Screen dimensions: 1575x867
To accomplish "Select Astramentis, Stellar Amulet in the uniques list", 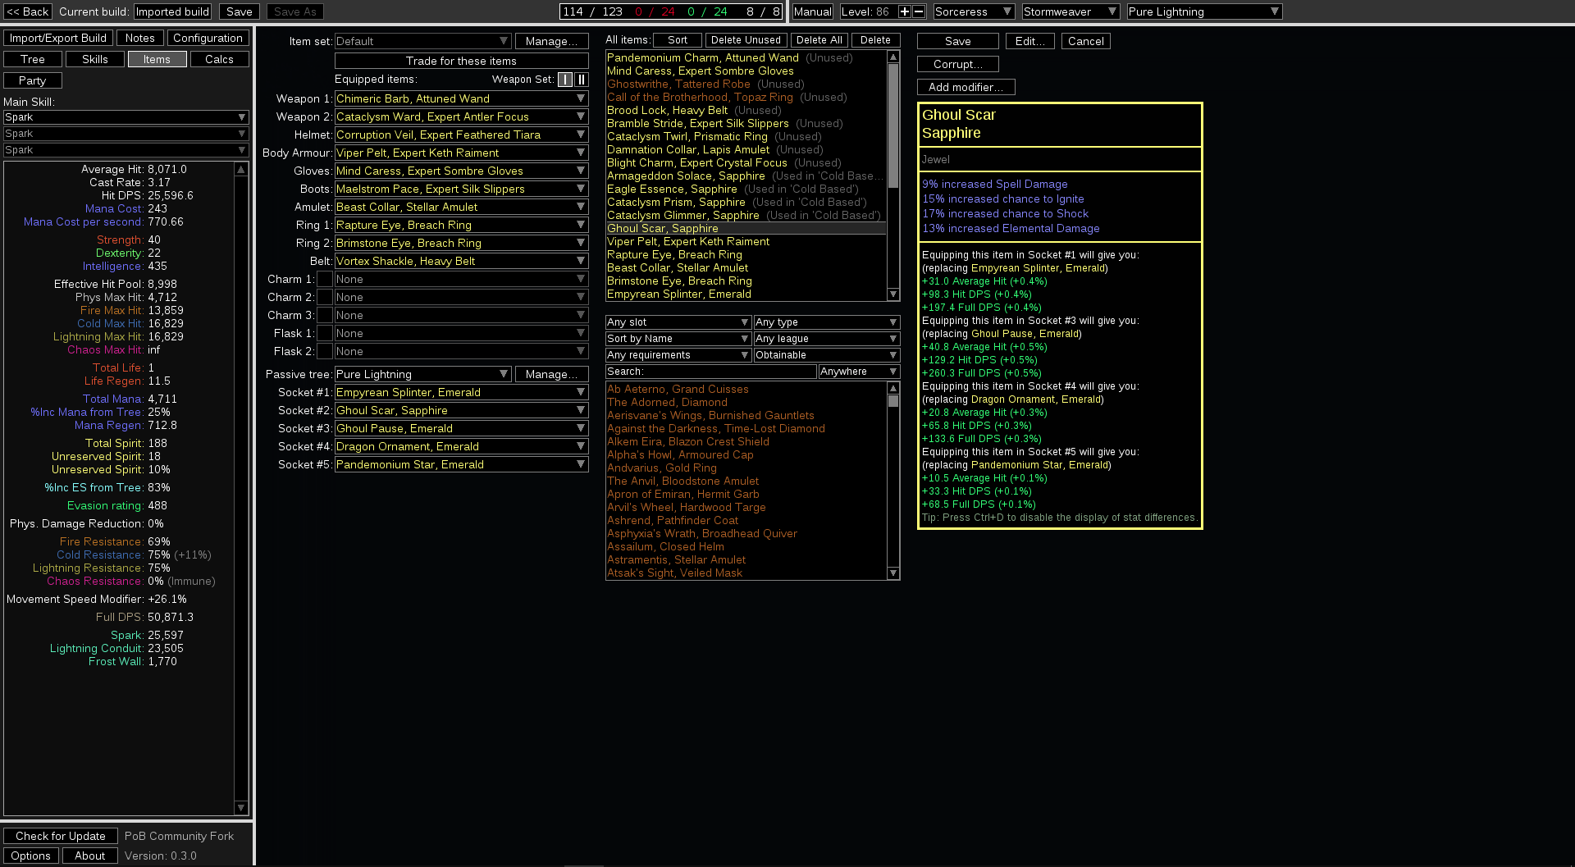I will [676, 559].
